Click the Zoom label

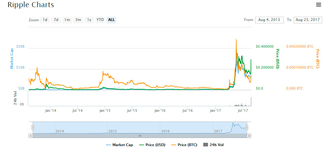pos(34,20)
